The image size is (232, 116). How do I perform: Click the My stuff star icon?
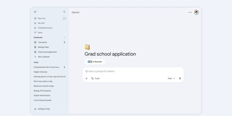(35, 23)
